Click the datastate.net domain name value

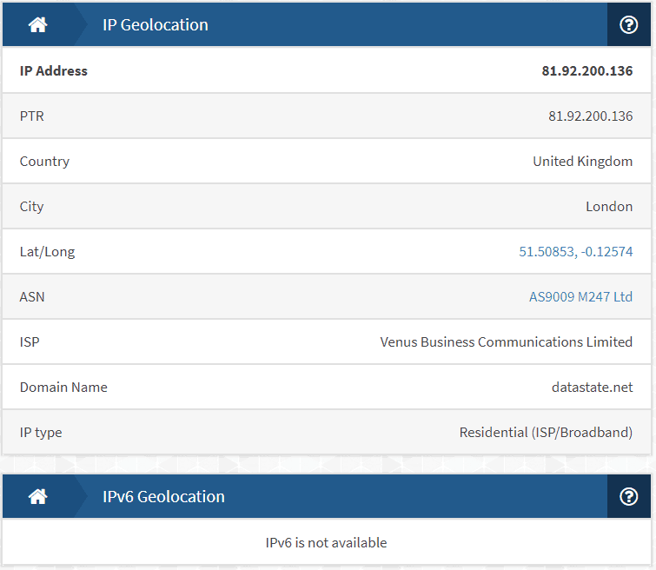592,388
